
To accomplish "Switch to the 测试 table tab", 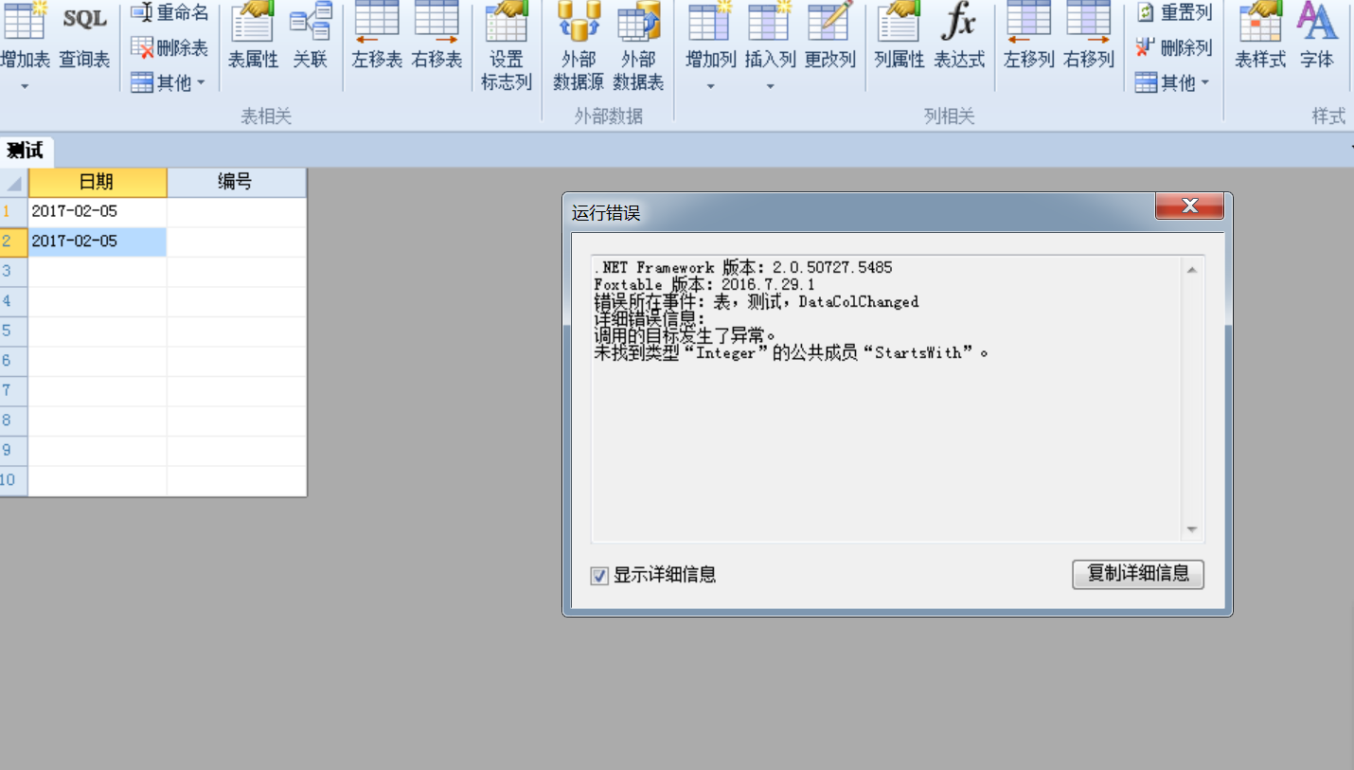I will click(26, 151).
